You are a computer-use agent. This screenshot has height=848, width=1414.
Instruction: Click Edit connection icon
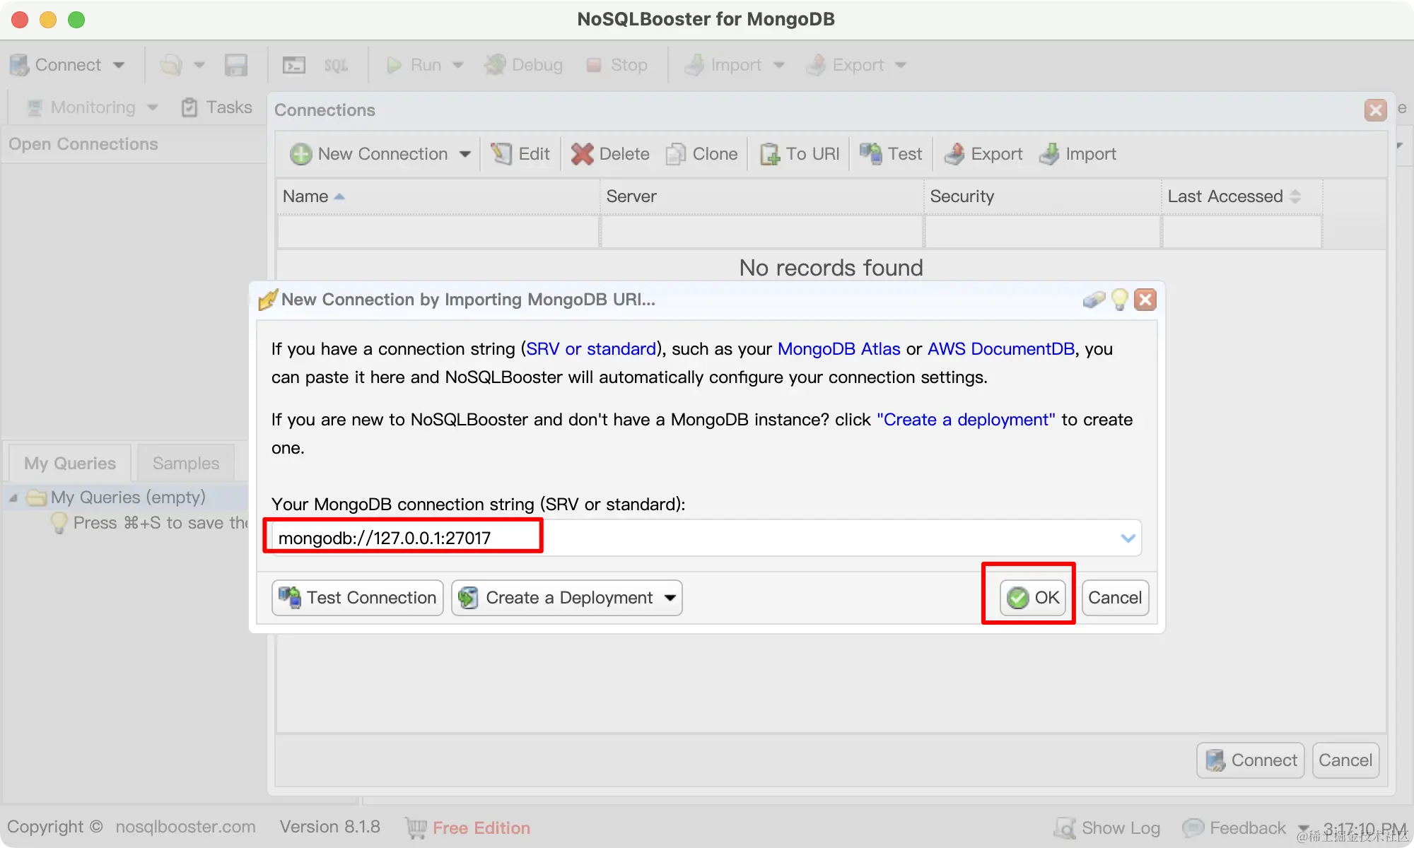click(501, 154)
